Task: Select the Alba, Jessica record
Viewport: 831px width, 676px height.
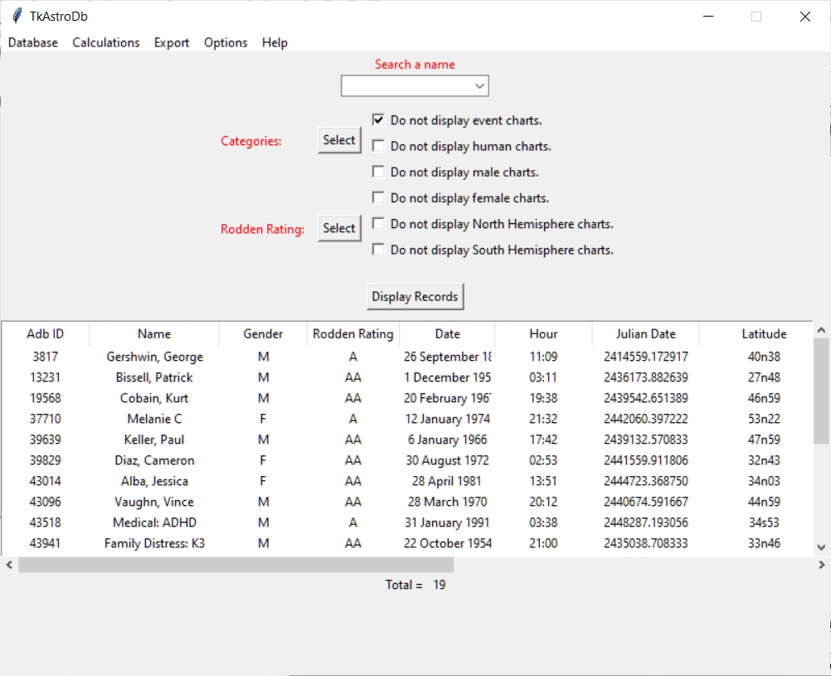Action: (x=407, y=480)
